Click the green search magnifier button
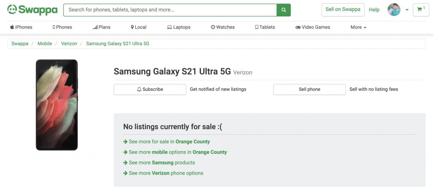 [x=284, y=10]
